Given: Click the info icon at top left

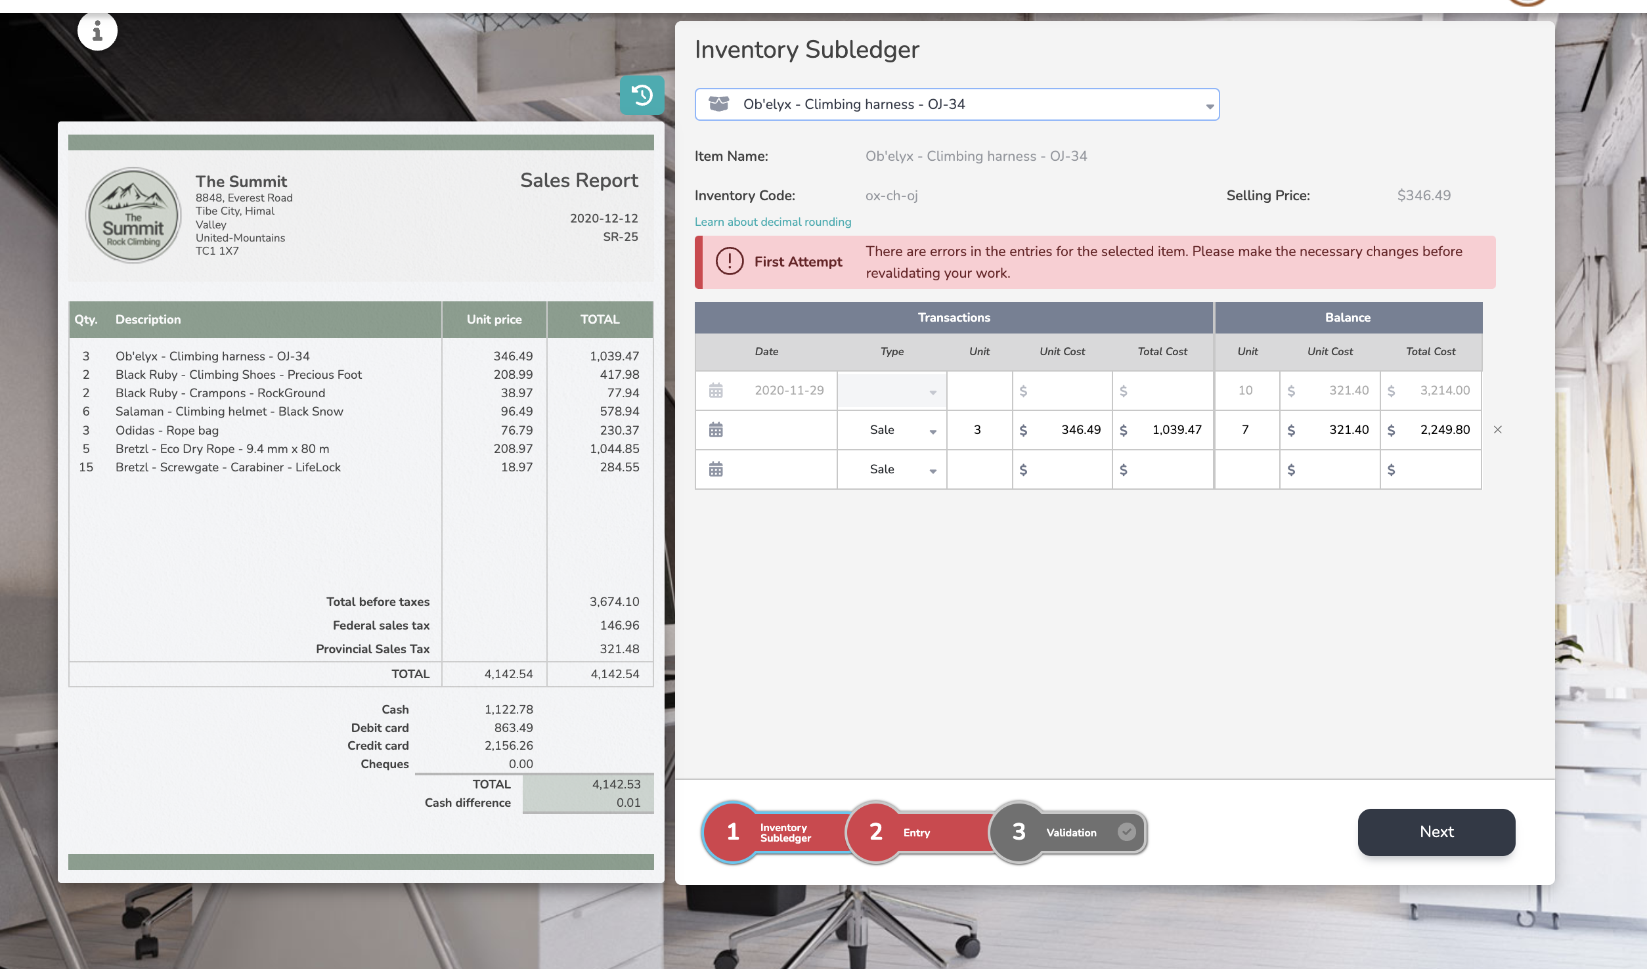Looking at the screenshot, I should [97, 31].
